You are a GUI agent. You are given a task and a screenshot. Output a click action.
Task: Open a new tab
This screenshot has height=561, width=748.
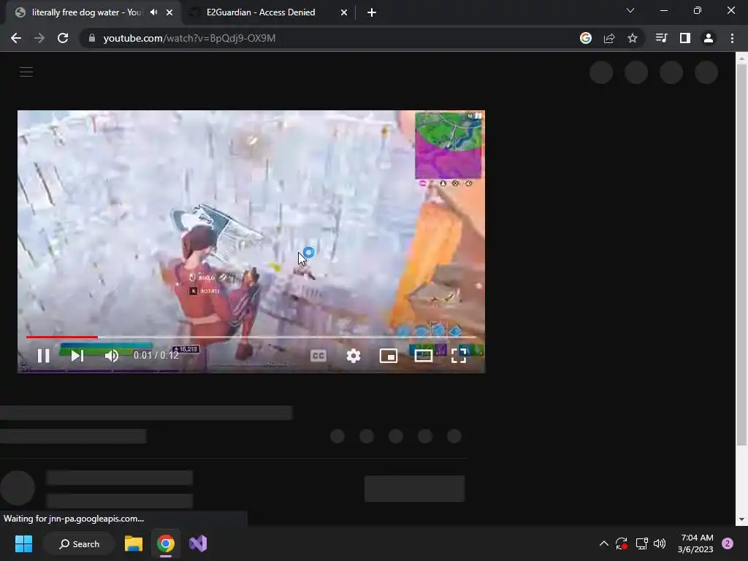[x=372, y=12]
